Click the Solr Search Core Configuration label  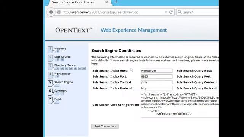[x=116, y=105]
